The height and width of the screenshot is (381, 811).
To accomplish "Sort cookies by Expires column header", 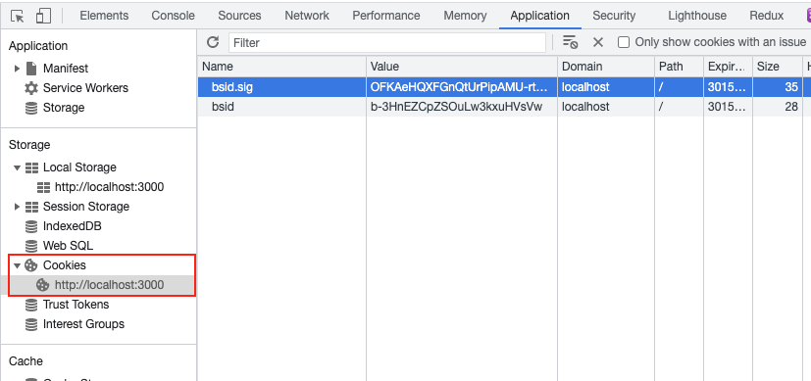I will (728, 67).
